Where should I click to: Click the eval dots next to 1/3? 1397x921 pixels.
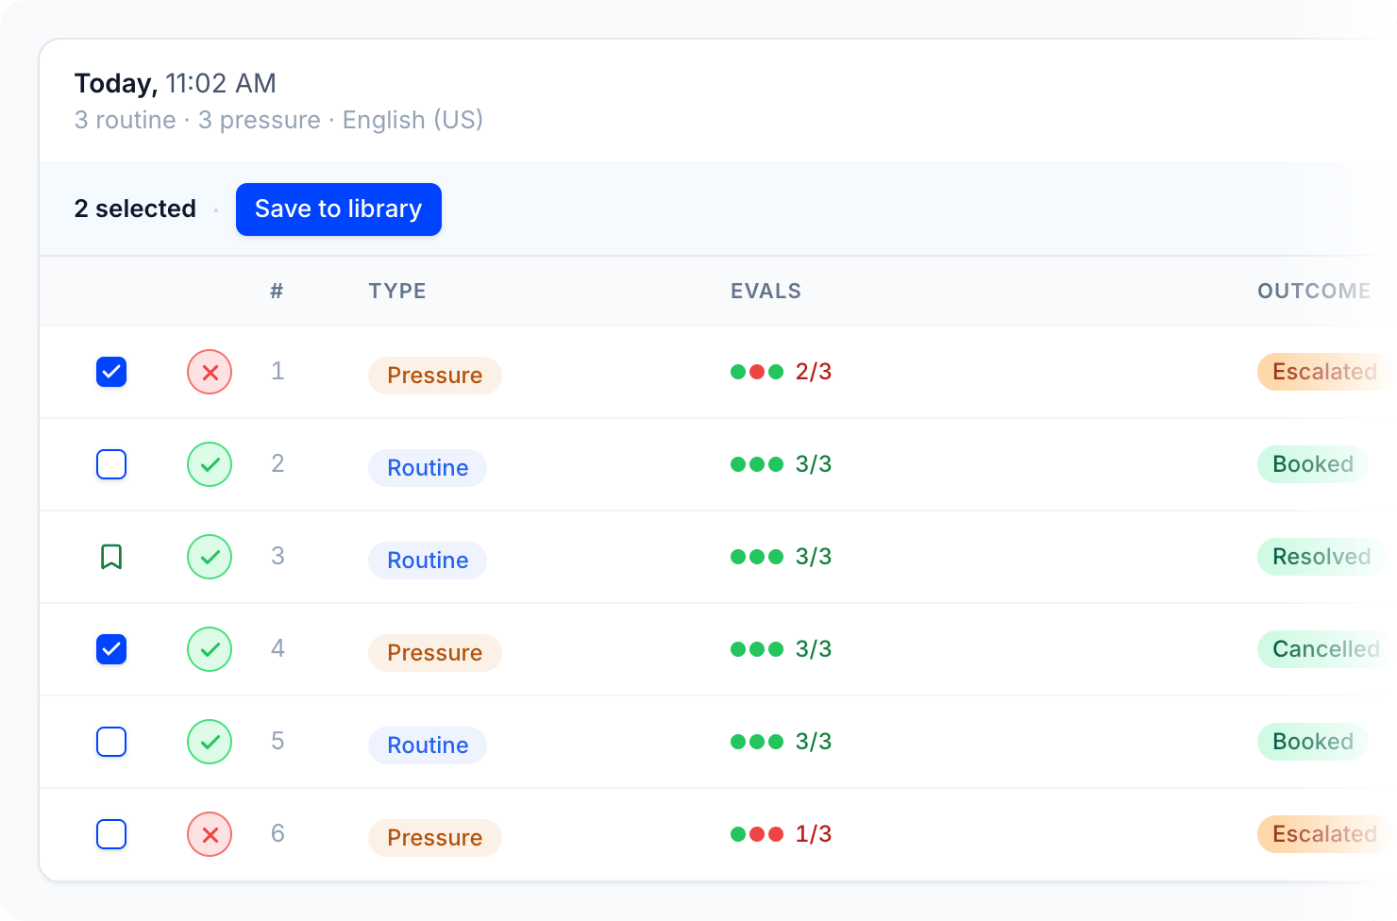click(757, 834)
